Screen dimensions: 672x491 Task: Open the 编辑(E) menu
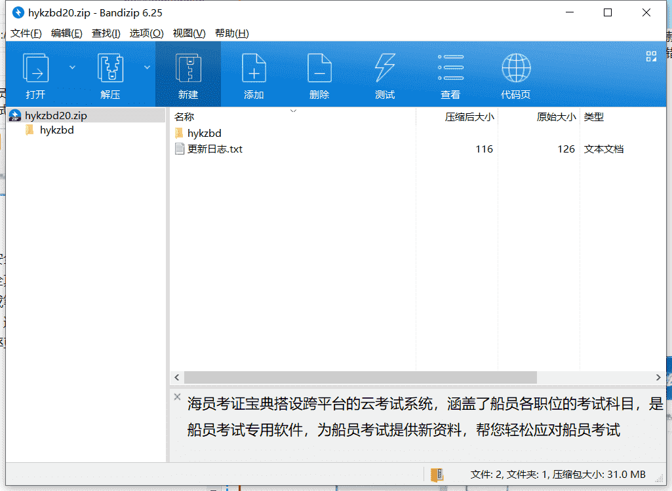(x=66, y=33)
